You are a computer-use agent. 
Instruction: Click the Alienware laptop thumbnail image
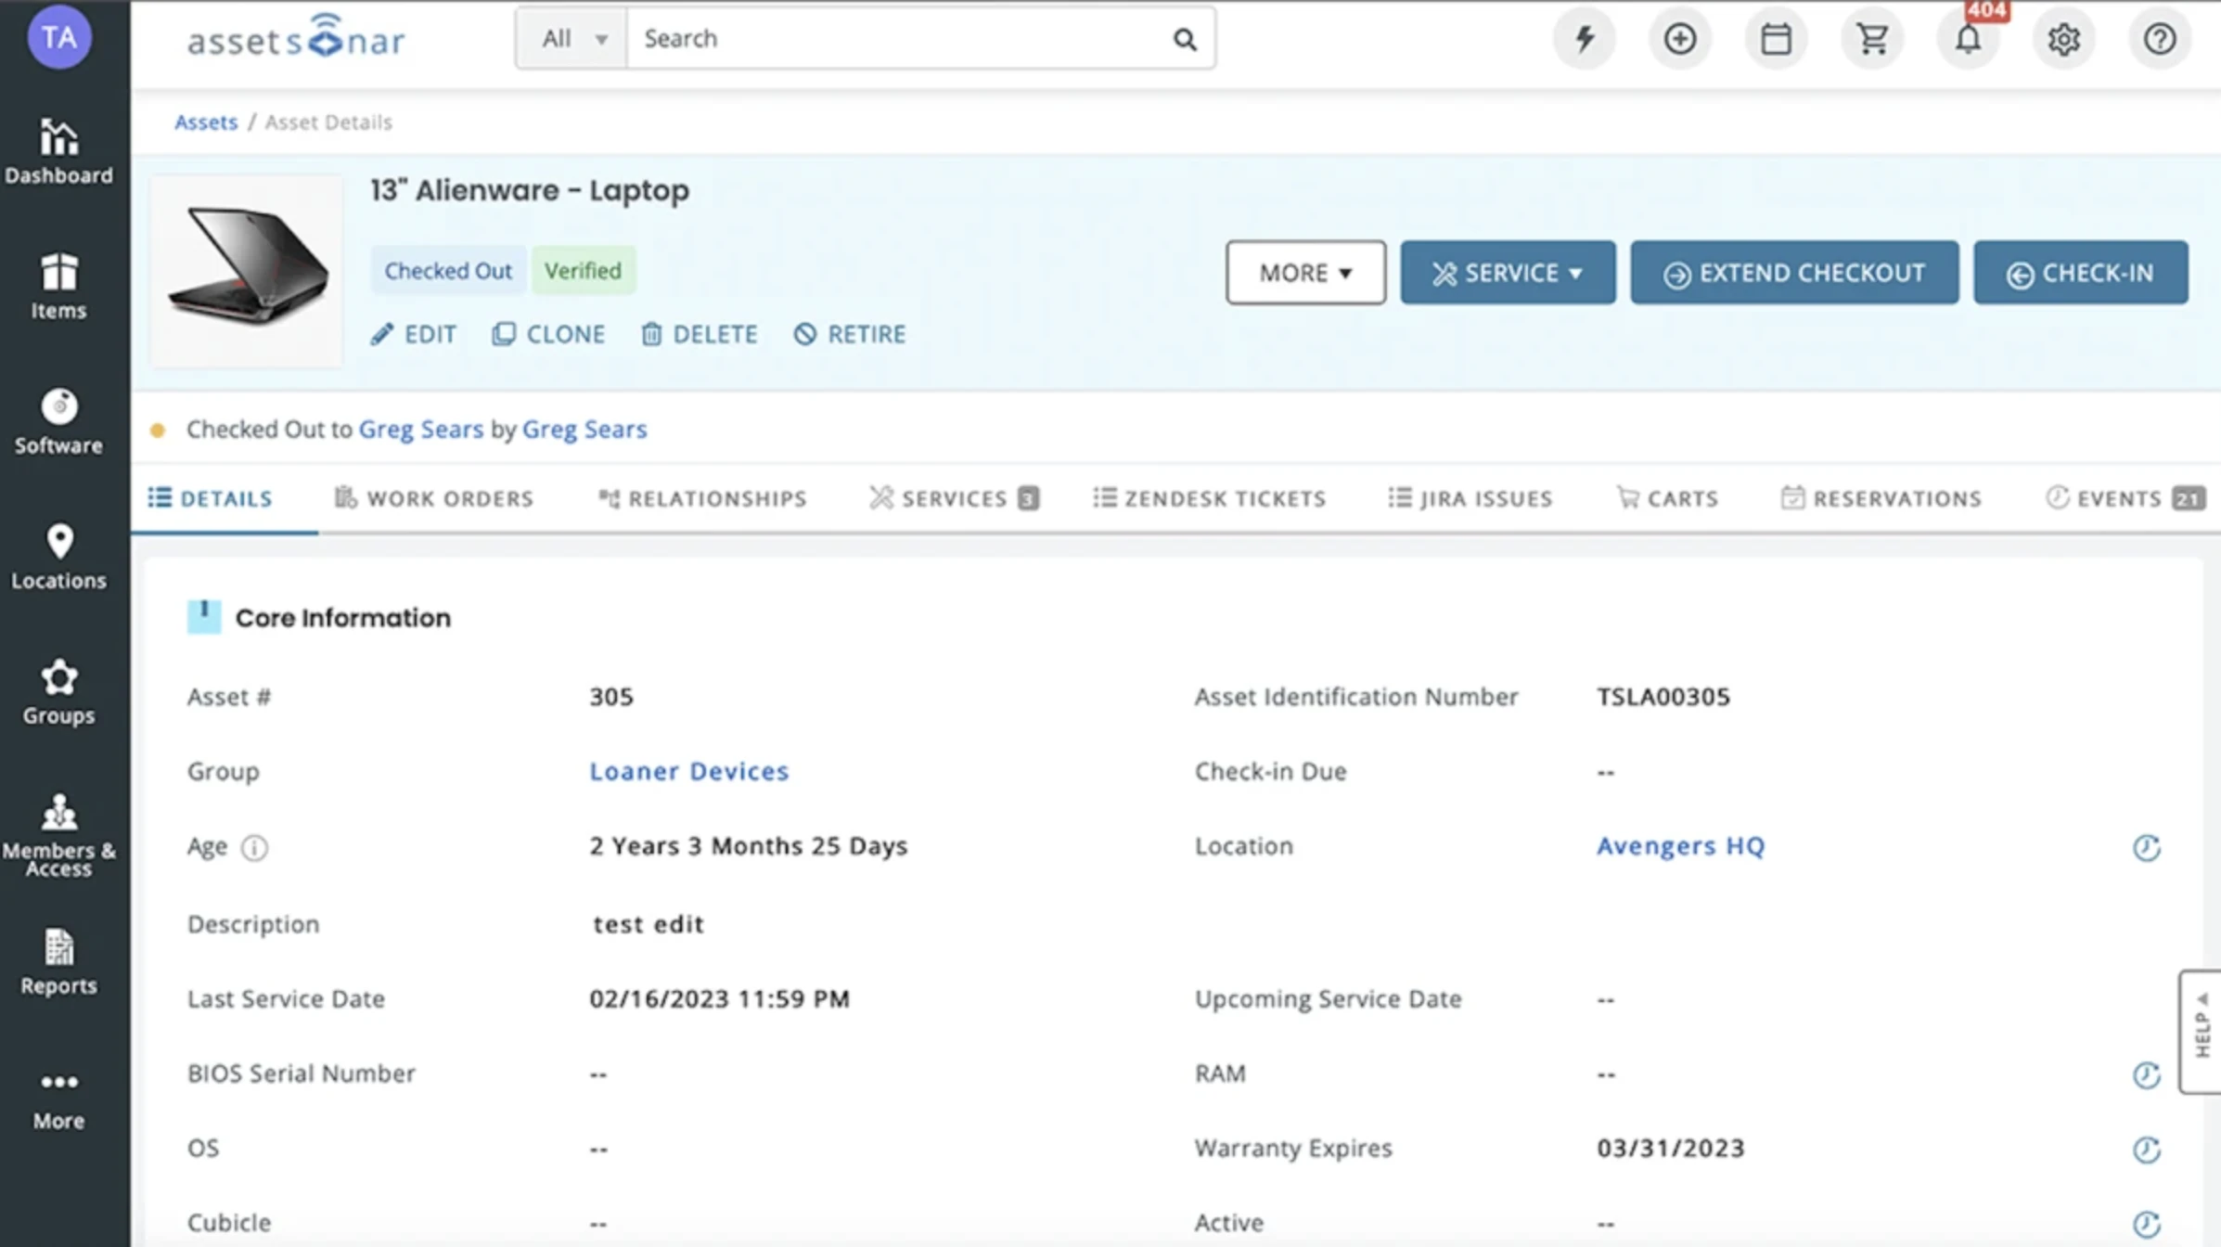247,270
